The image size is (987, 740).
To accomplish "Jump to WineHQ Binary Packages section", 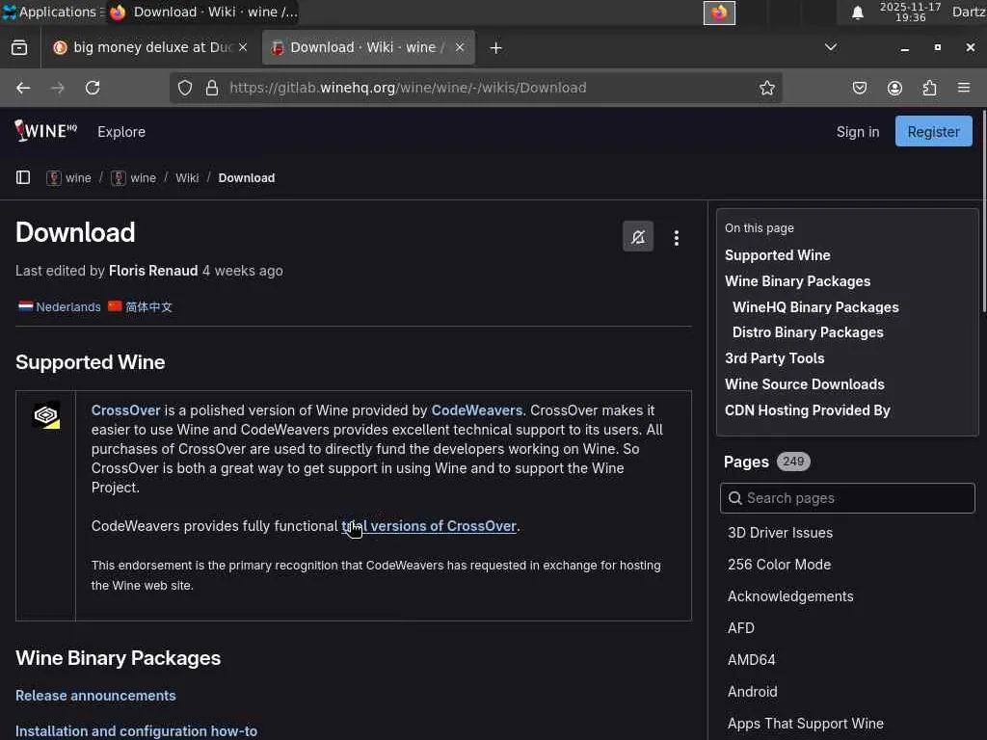I will [x=815, y=307].
